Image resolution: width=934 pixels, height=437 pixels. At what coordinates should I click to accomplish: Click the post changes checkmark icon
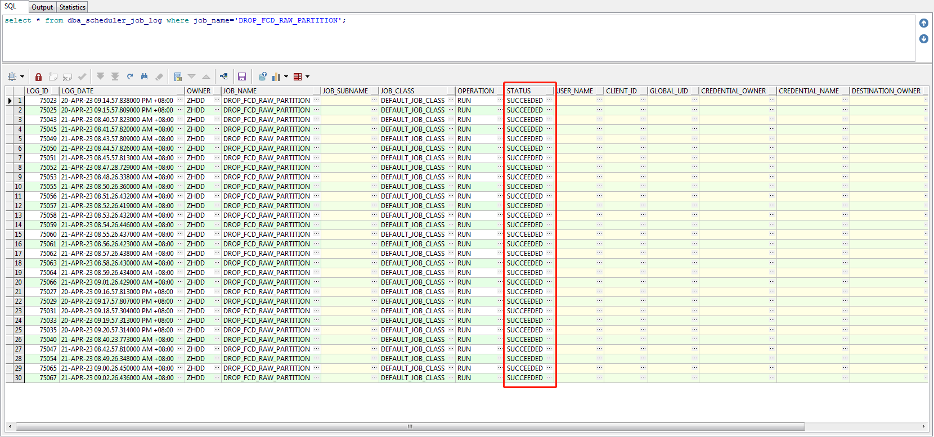click(x=82, y=76)
